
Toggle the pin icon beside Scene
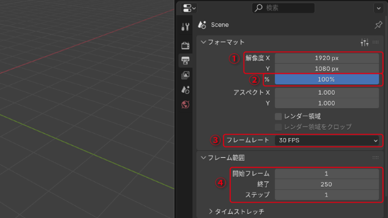(x=378, y=25)
